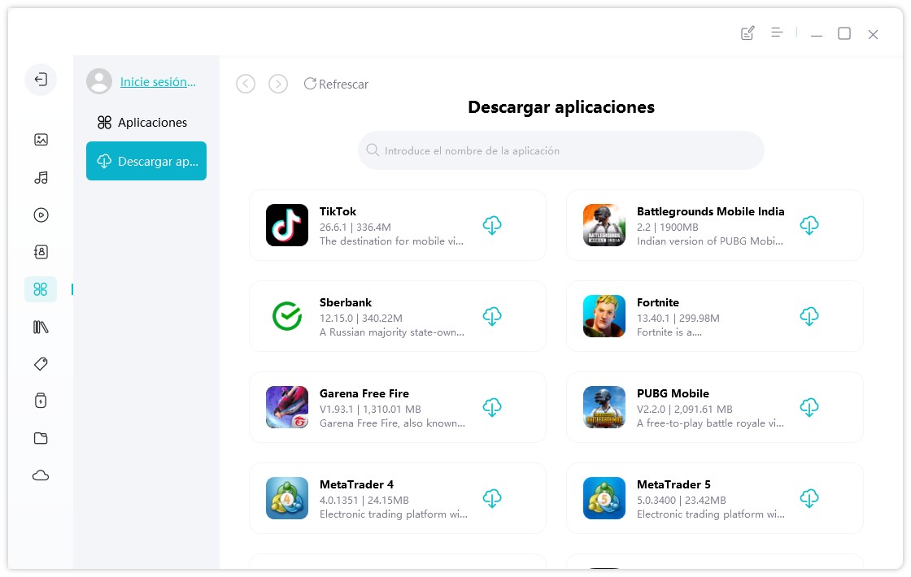Click the TikTok app title
The image size is (911, 577).
(x=338, y=211)
